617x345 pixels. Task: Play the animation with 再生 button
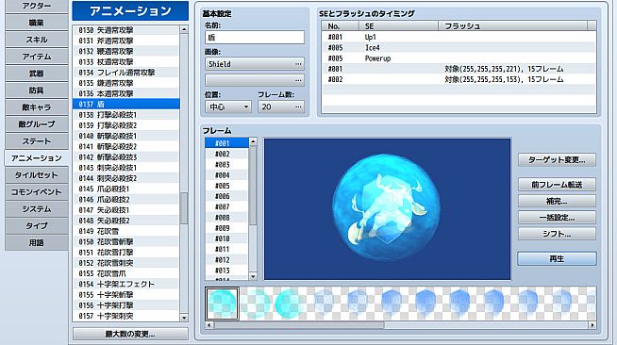coord(557,258)
